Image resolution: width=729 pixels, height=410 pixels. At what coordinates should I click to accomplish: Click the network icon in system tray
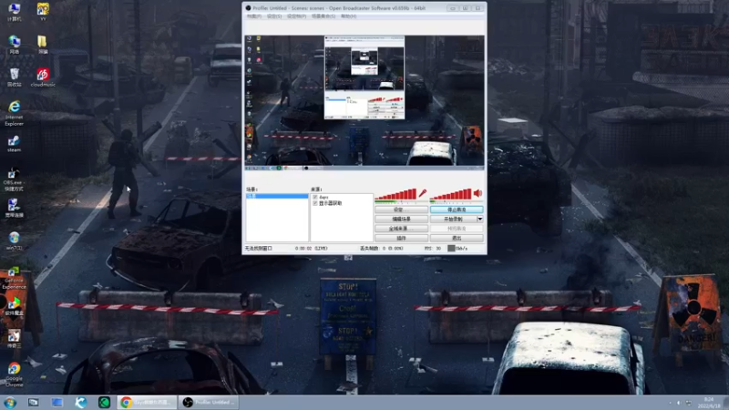pyautogui.click(x=689, y=403)
